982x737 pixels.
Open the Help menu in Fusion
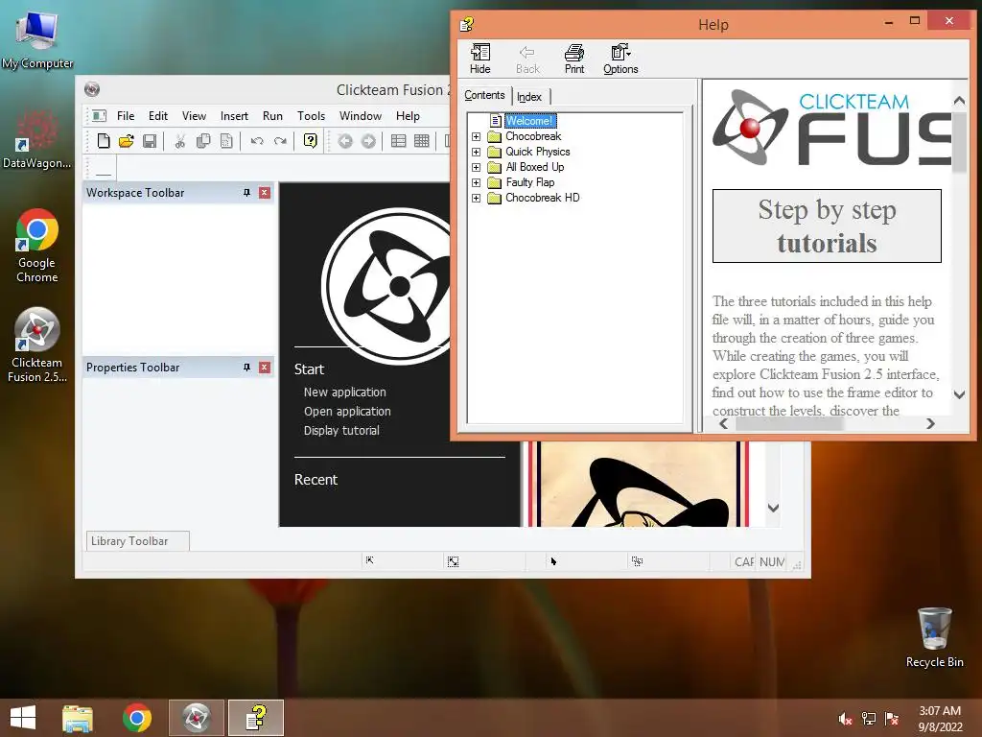[x=408, y=116]
